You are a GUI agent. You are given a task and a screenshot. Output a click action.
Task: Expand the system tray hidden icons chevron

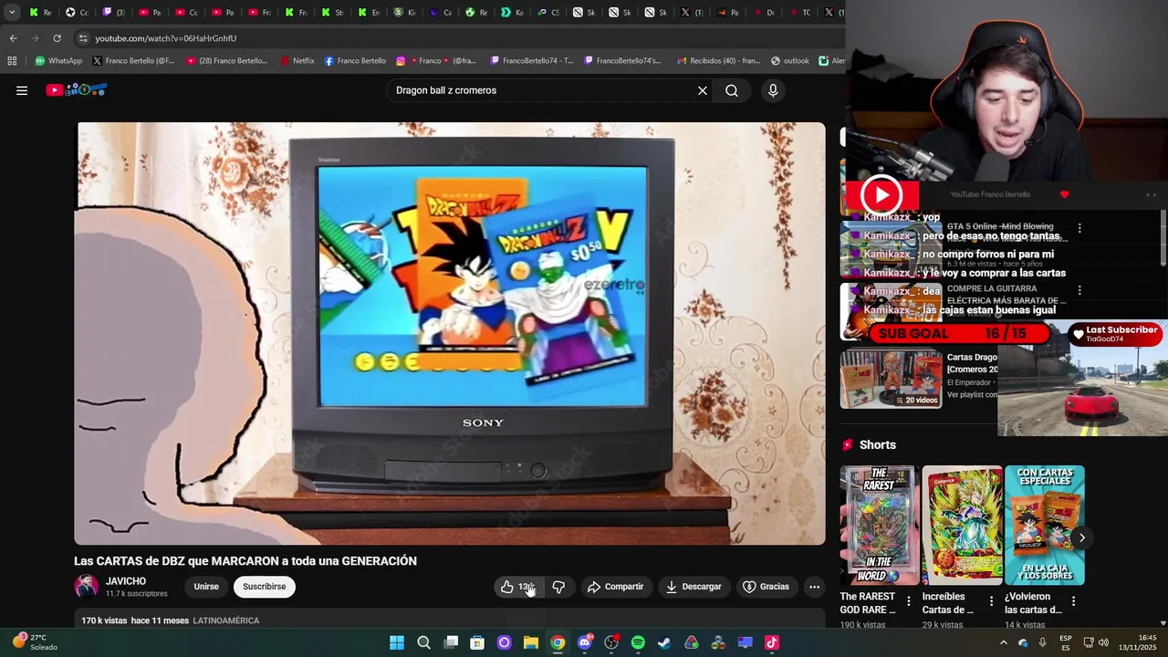[x=1003, y=642]
